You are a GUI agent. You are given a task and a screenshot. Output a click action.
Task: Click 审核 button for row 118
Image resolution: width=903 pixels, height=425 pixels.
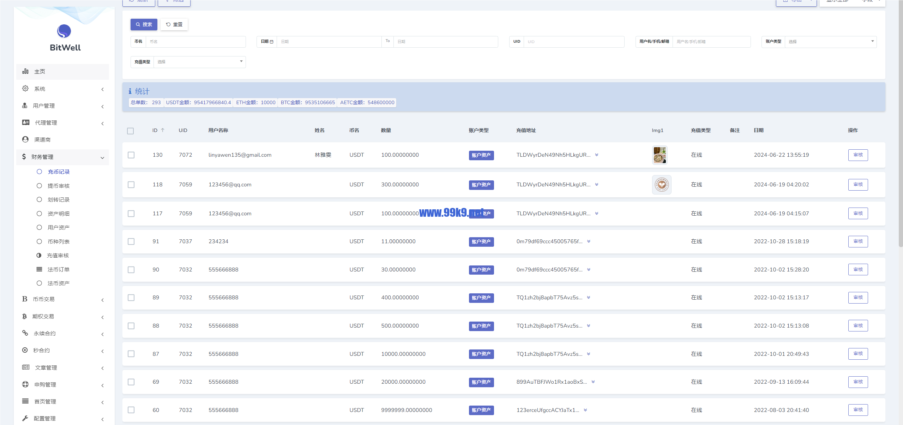pos(858,185)
